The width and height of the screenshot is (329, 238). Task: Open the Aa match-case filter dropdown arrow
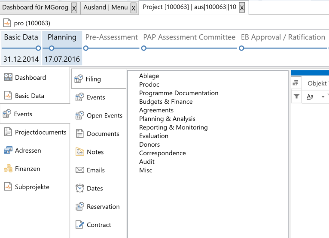(x=323, y=97)
